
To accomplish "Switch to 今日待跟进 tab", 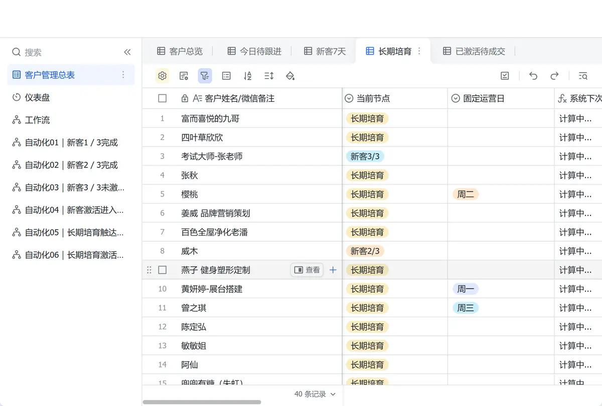I will click(254, 51).
